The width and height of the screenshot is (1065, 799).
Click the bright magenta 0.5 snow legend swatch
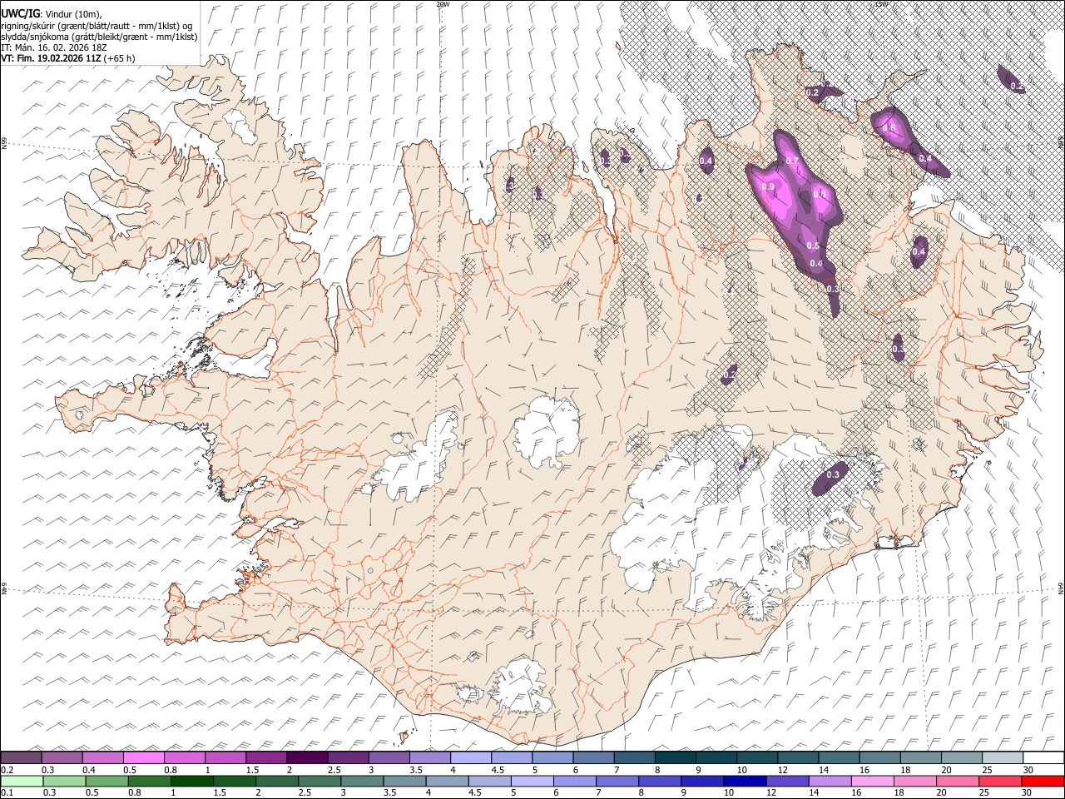click(144, 757)
